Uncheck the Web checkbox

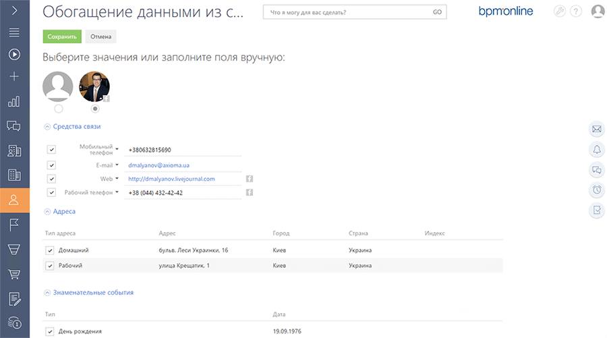(x=51, y=179)
